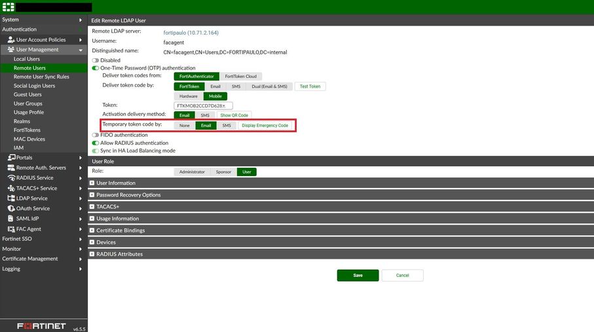This screenshot has width=594, height=332.
Task: Click the TACACS+ Service icon
Action: point(11,188)
